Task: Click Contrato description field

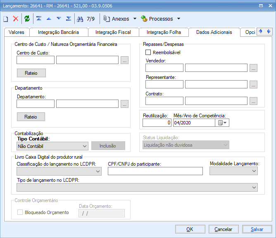Action: pos(216,101)
